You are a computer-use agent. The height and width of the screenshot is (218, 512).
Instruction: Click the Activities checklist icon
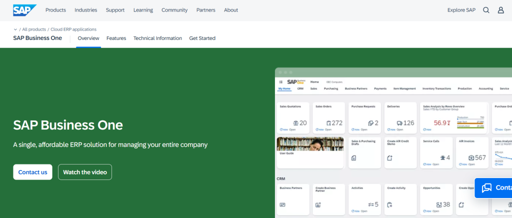371,204
